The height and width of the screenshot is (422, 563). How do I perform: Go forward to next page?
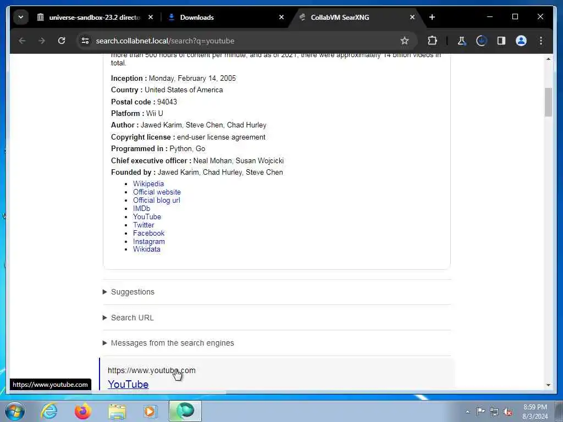42,41
